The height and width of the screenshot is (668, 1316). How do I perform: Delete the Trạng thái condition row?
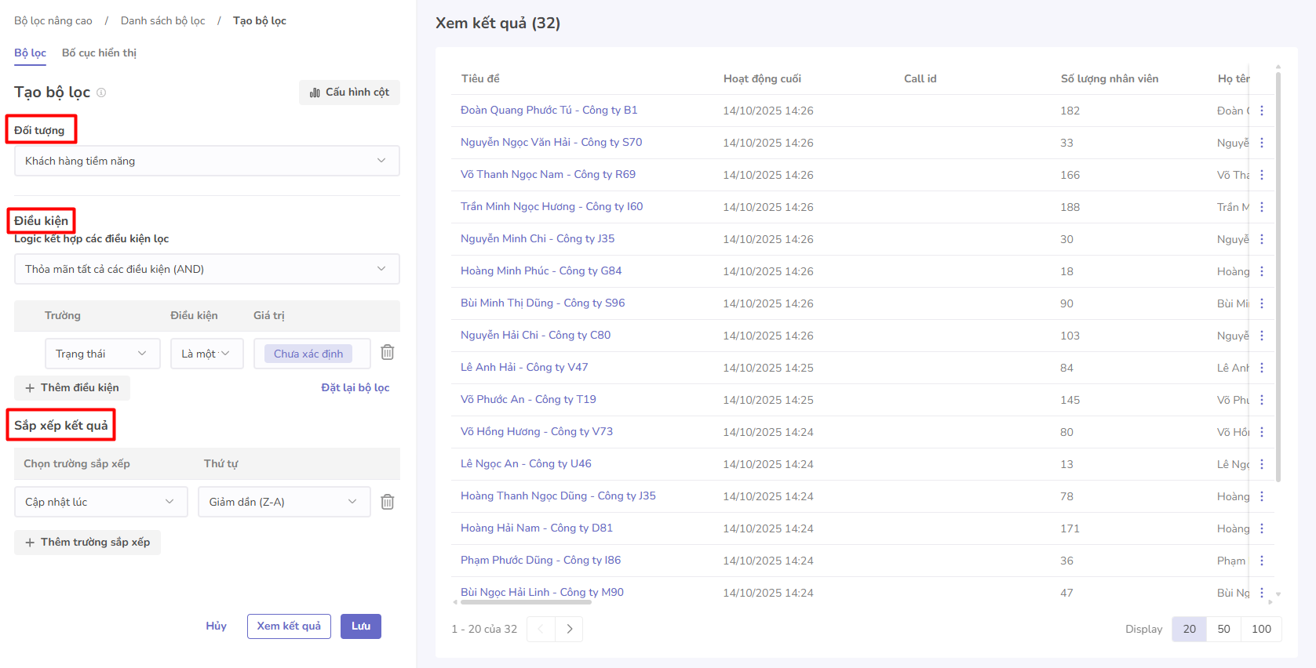(387, 353)
